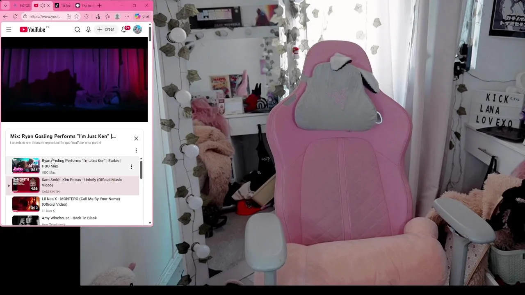Go back with the browser back arrow
This screenshot has height=295, width=525.
tap(5, 16)
